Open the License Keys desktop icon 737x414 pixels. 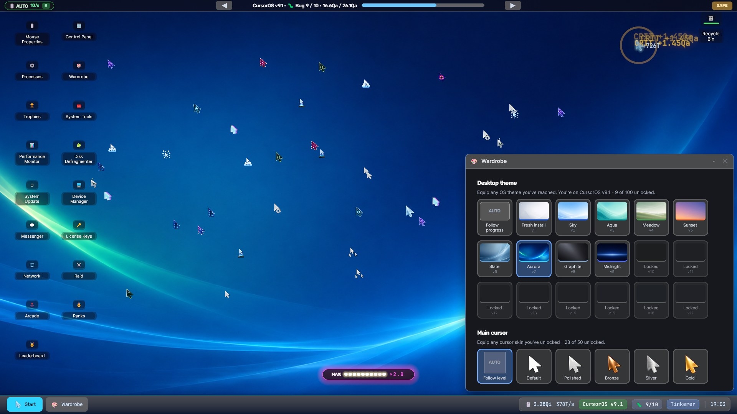point(79,230)
